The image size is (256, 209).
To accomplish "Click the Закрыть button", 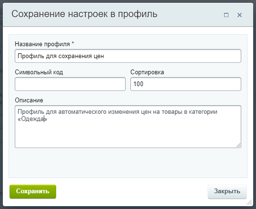I will tap(227, 191).
